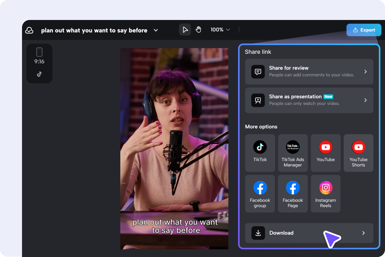The width and height of the screenshot is (385, 257).
Task: Share the video to YouTube
Action: [x=325, y=153]
